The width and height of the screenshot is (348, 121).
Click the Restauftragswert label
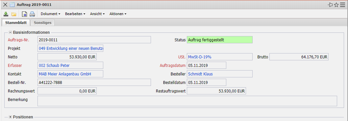point(171,91)
